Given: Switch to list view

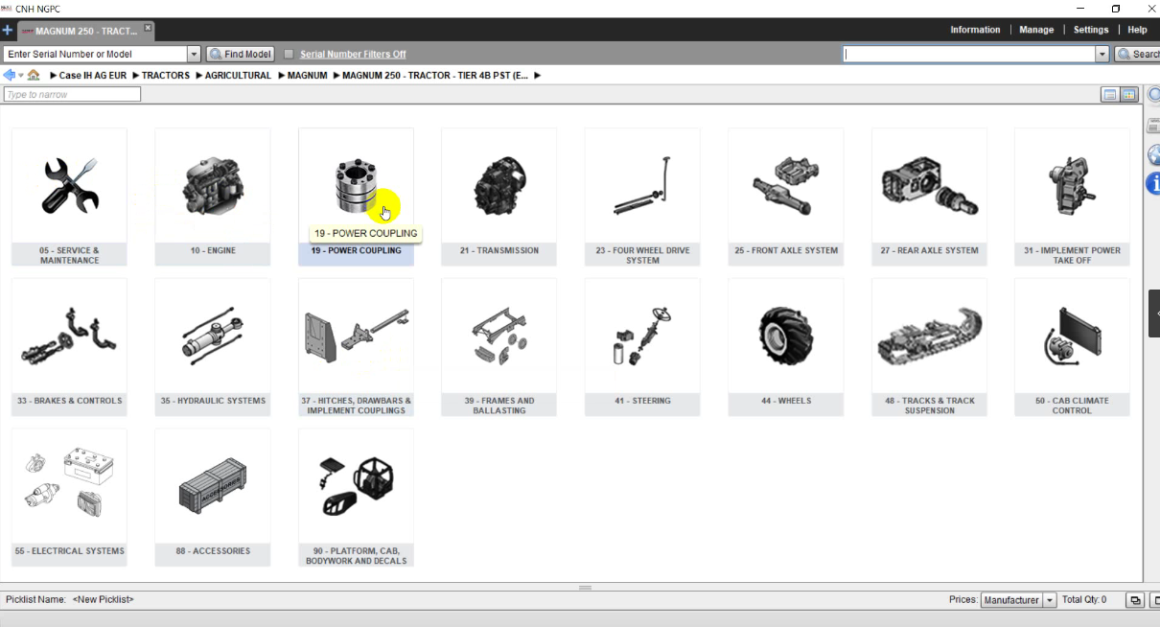Looking at the screenshot, I should point(1110,95).
